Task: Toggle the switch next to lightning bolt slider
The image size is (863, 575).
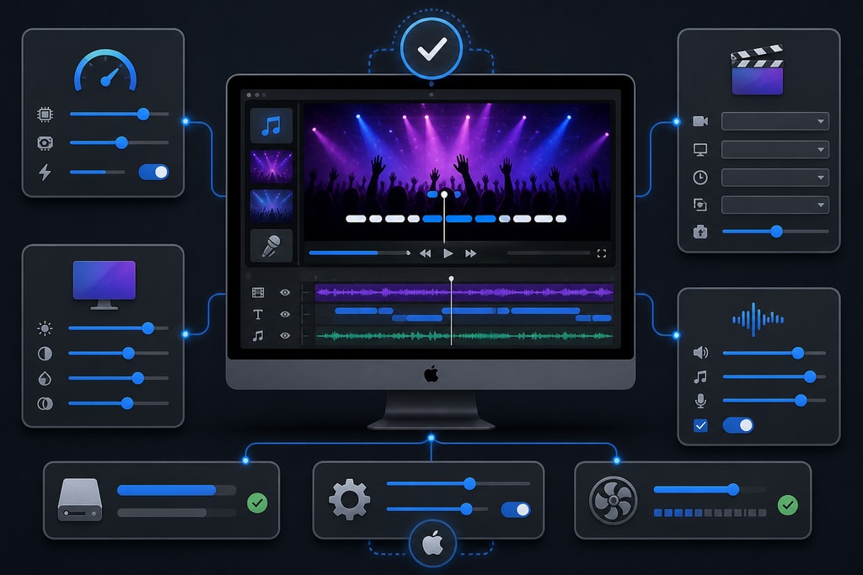Action: (153, 172)
